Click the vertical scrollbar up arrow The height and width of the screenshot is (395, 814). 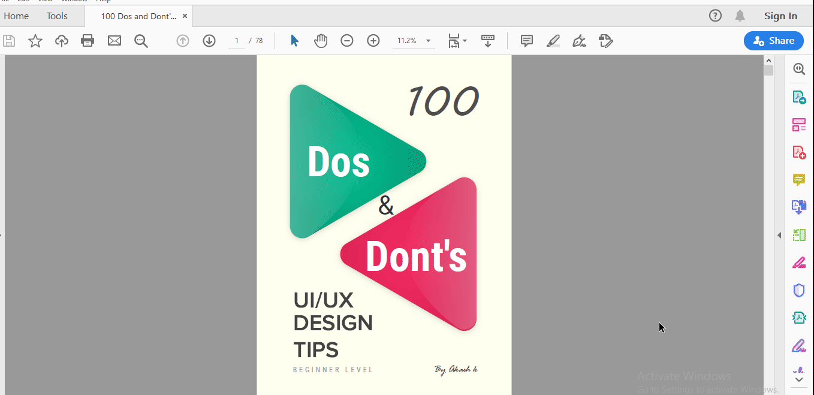coord(768,60)
